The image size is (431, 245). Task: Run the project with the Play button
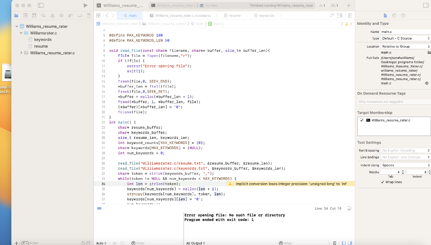[x=85, y=5]
